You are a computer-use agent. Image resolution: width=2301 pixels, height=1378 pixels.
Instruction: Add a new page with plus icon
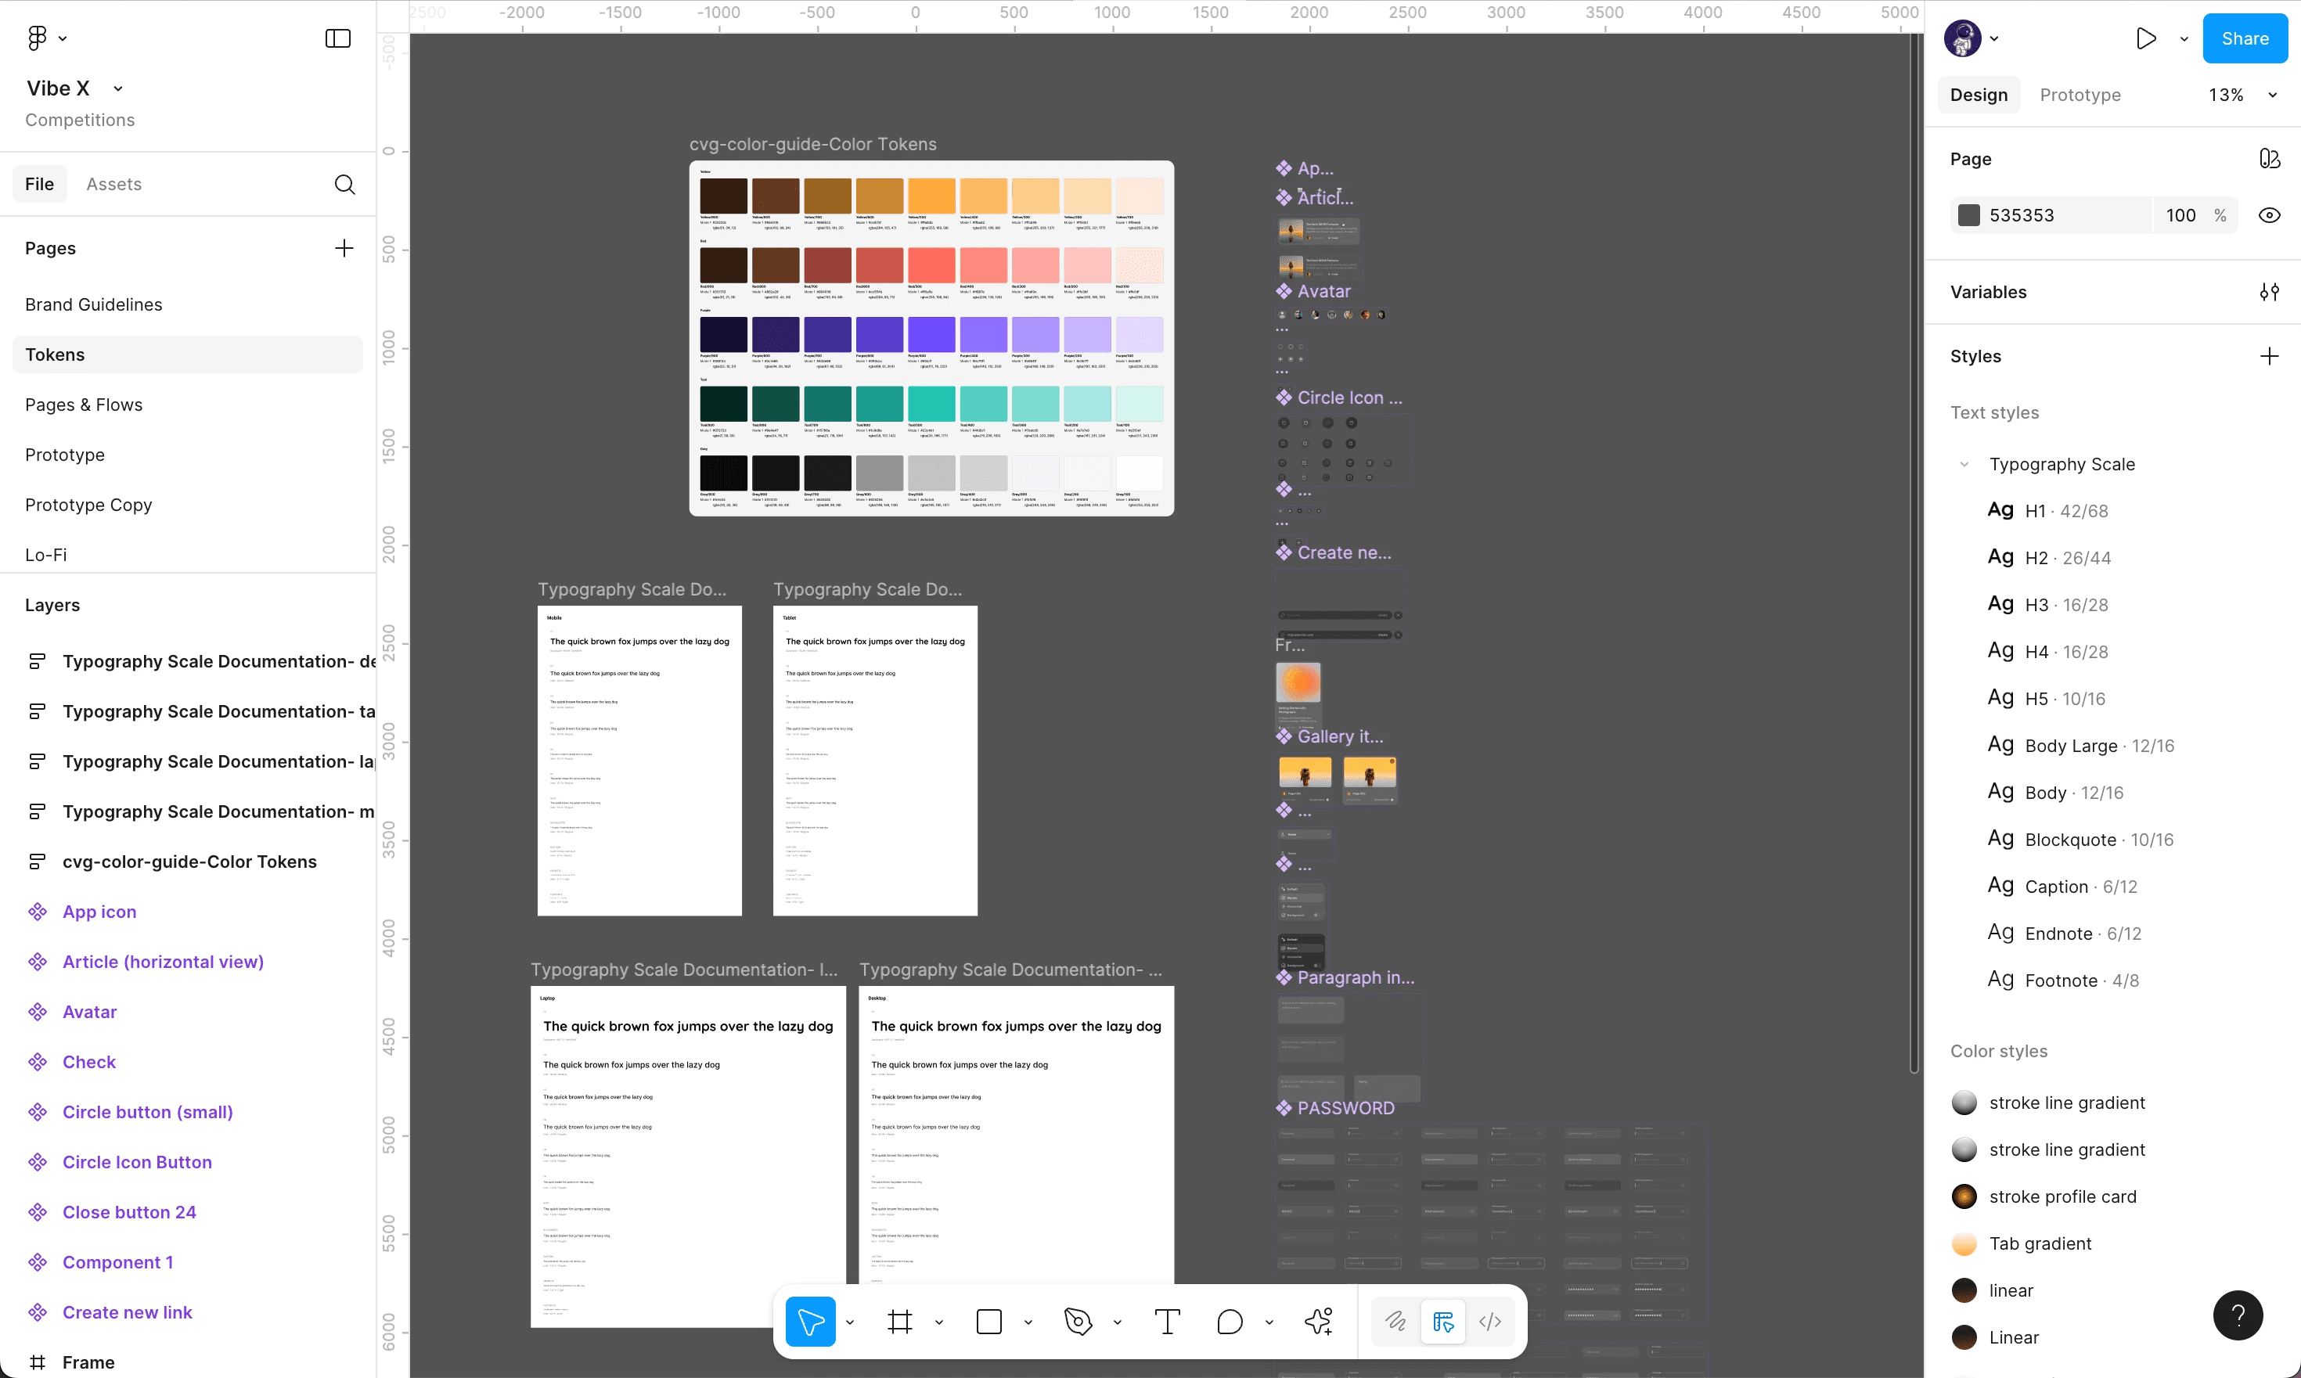344,248
